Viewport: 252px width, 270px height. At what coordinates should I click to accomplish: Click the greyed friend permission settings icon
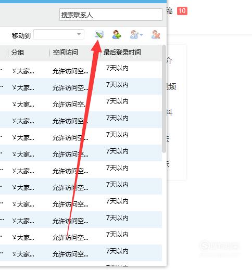click(x=134, y=34)
